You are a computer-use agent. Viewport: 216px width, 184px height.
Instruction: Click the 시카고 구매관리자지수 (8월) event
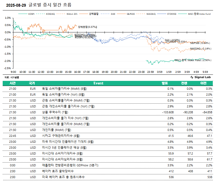point(61,136)
